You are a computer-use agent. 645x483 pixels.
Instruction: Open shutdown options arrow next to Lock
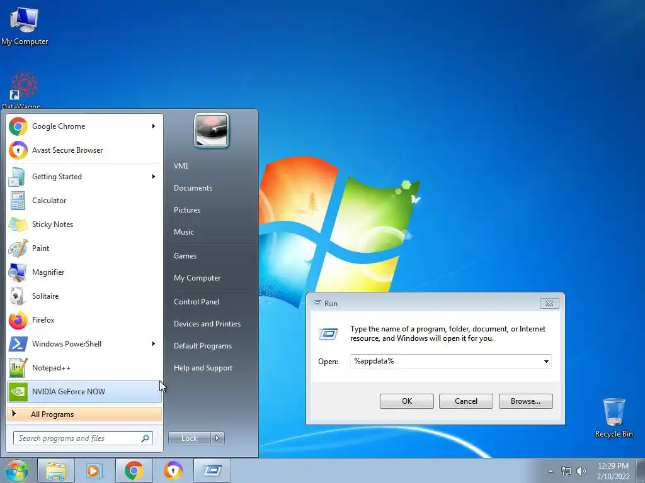pyautogui.click(x=217, y=438)
